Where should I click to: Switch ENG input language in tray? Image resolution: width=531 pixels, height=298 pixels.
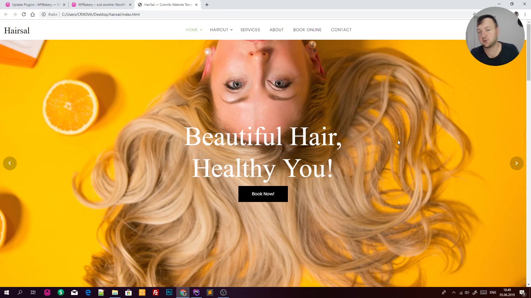pyautogui.click(x=493, y=292)
